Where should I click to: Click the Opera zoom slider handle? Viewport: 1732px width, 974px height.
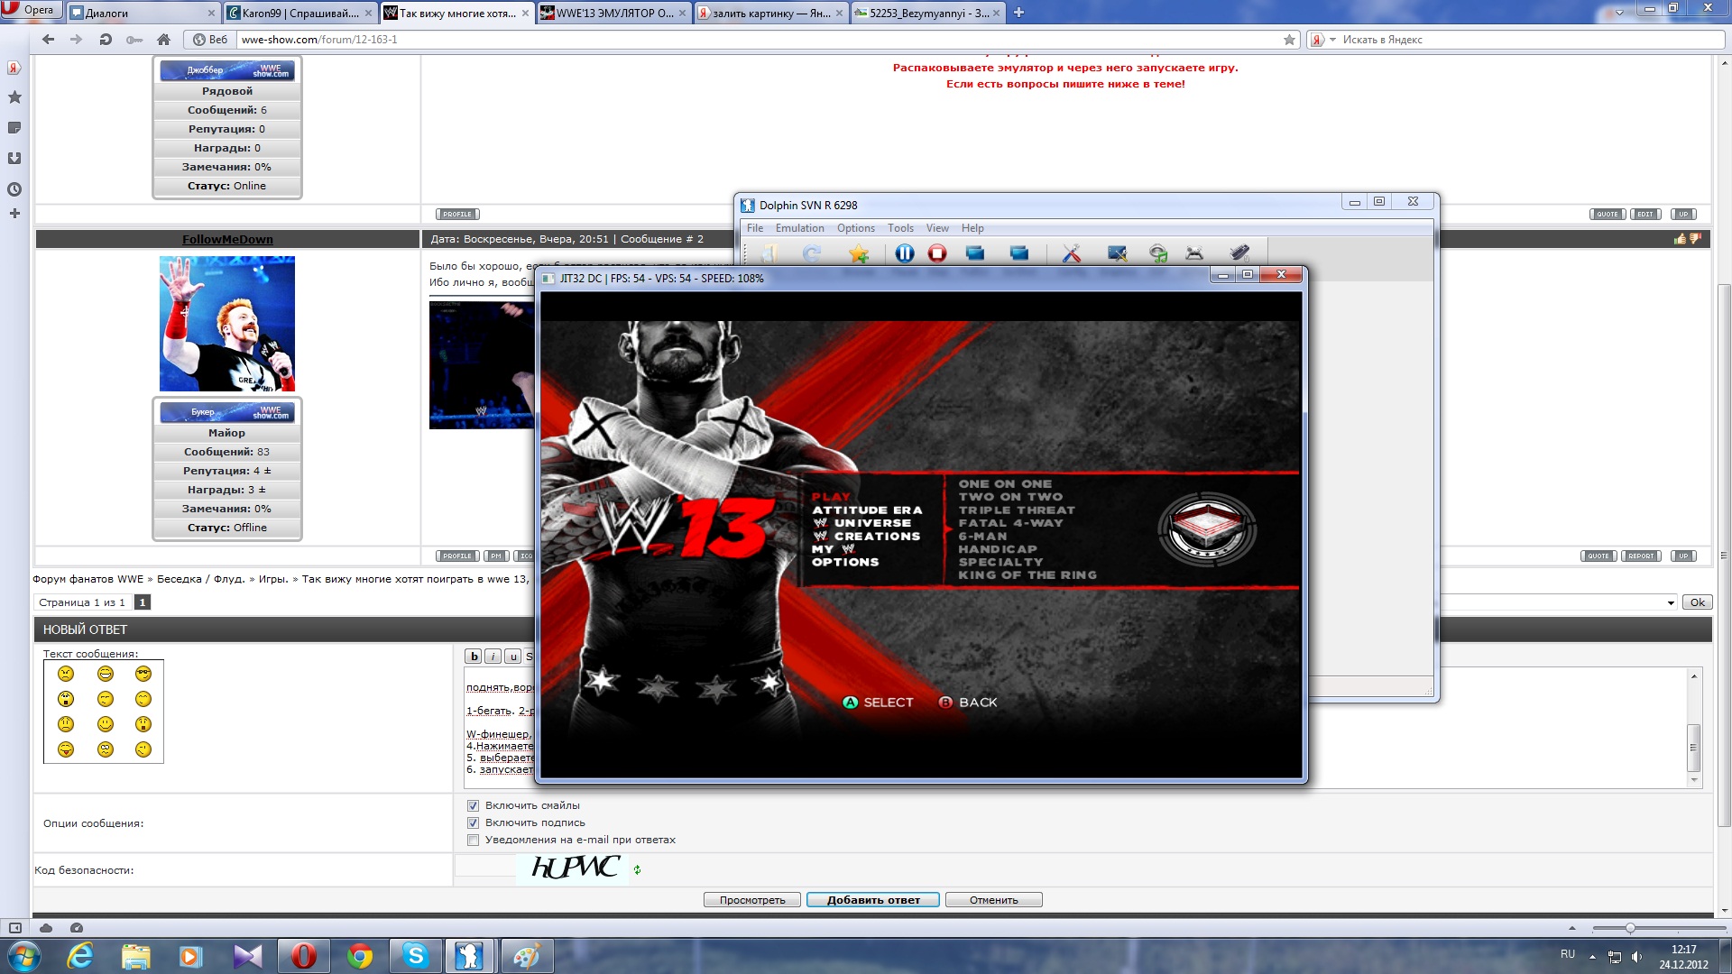pyautogui.click(x=1629, y=928)
